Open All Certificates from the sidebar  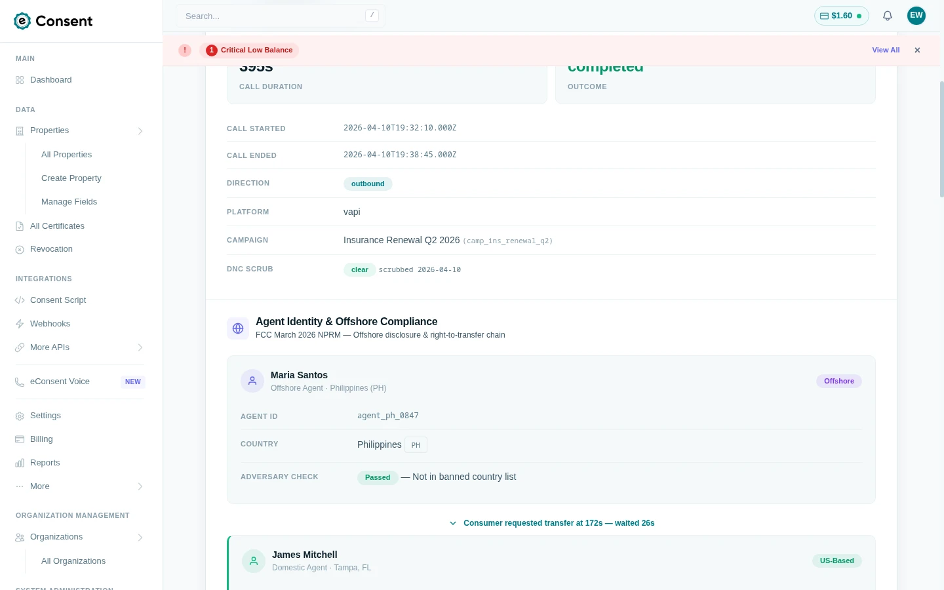57,226
